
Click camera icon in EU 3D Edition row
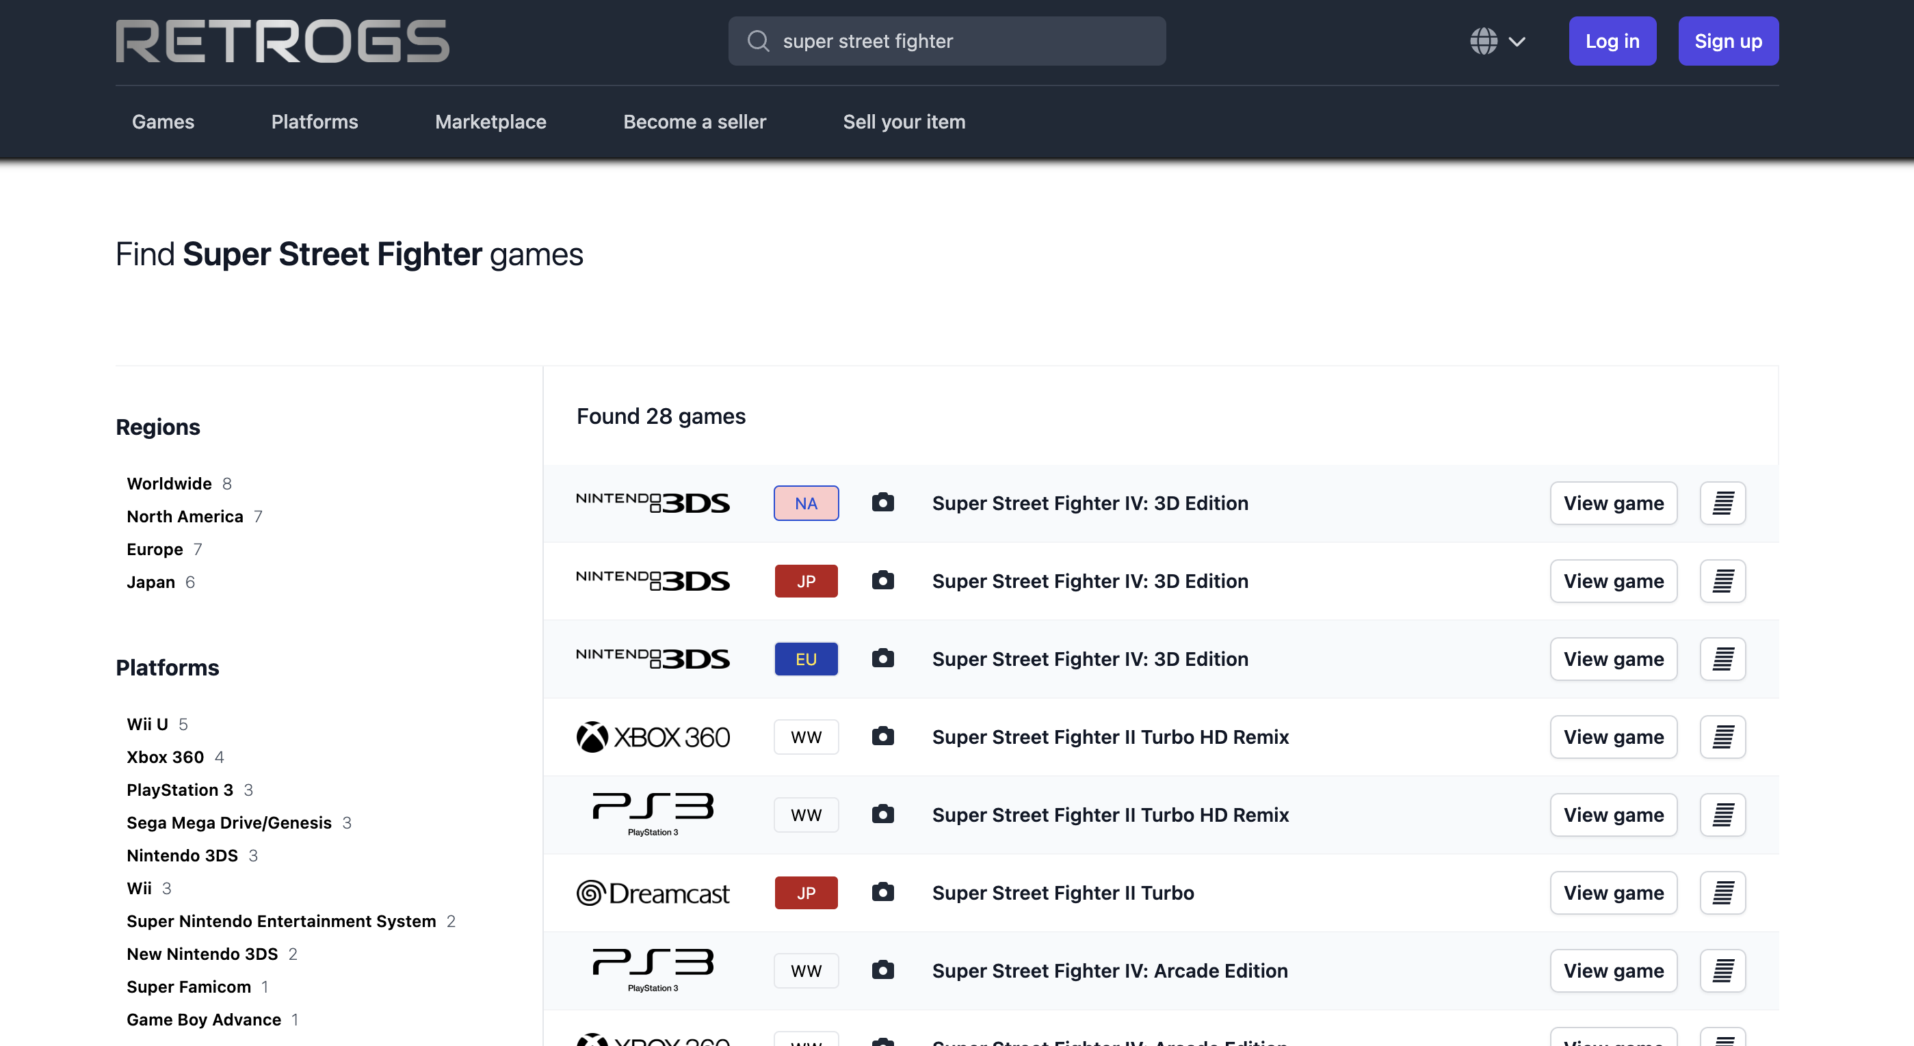[882, 658]
